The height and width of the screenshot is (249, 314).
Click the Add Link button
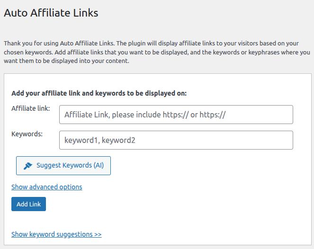click(28, 204)
